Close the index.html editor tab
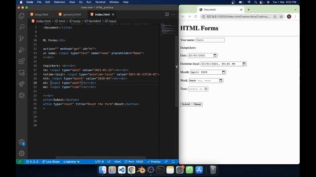Image resolution: width=316 pixels, height=177 pixels. (113, 14)
